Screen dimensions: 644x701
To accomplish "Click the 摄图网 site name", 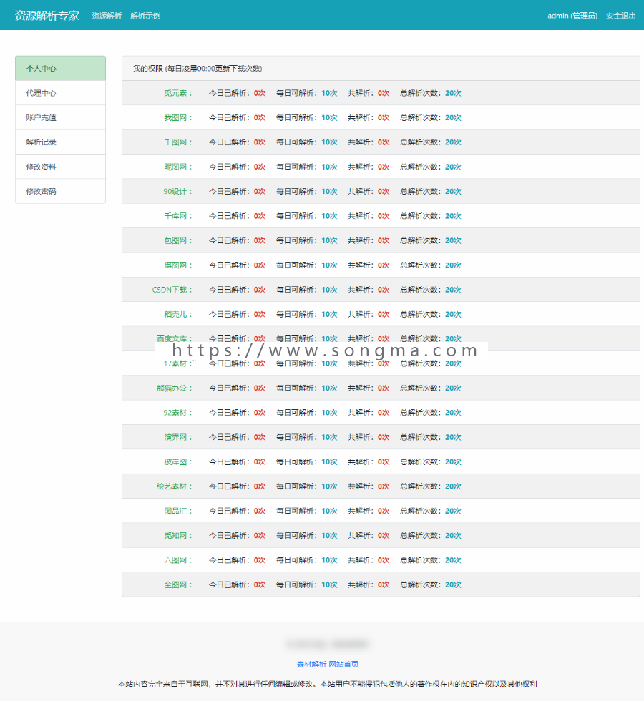I will click(178, 265).
